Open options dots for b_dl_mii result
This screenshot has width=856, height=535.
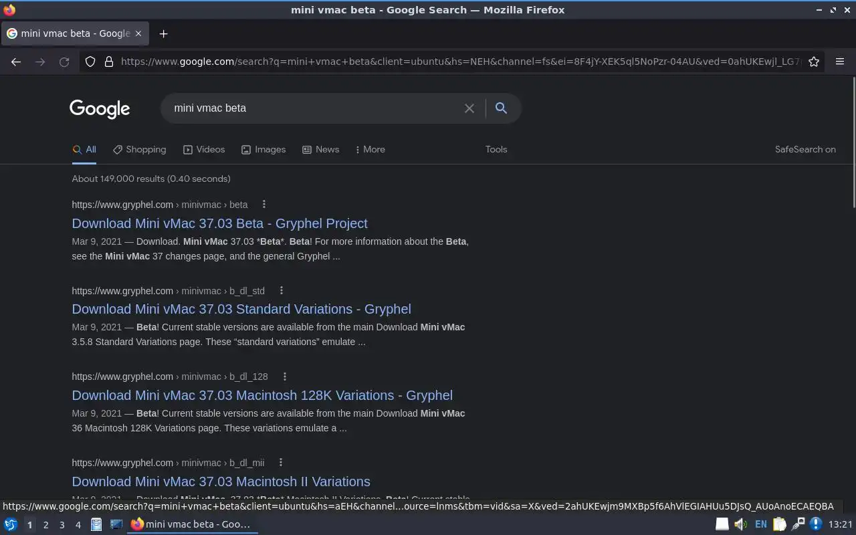[280, 463]
